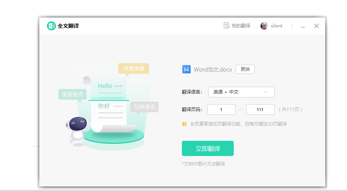This screenshot has height=191, width=347.
Task: Click the language dropdown chevron arrow
Action: pyautogui.click(x=265, y=92)
